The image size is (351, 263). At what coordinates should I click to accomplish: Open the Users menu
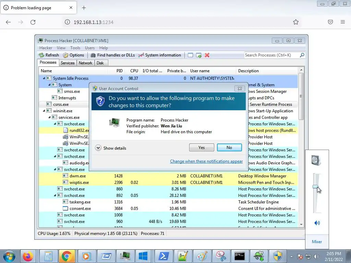90,48
